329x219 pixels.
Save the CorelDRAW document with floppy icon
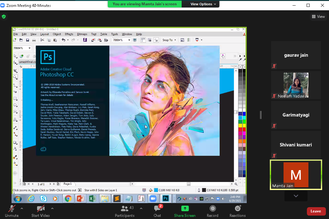click(27, 40)
